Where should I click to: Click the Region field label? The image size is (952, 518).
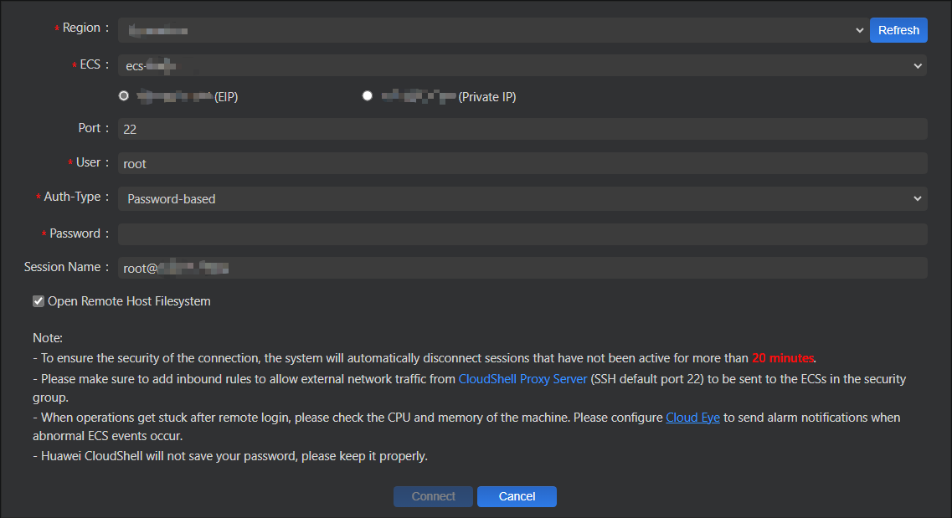tap(84, 28)
